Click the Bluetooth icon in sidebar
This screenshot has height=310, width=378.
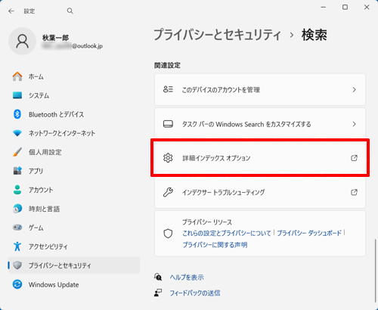pos(17,114)
